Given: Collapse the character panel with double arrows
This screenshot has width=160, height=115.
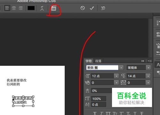Looking at the screenshot, I should coord(143,61).
